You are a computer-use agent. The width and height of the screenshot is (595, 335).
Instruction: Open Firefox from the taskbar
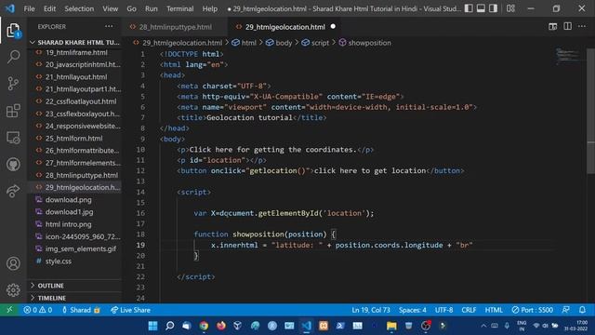[221, 326]
